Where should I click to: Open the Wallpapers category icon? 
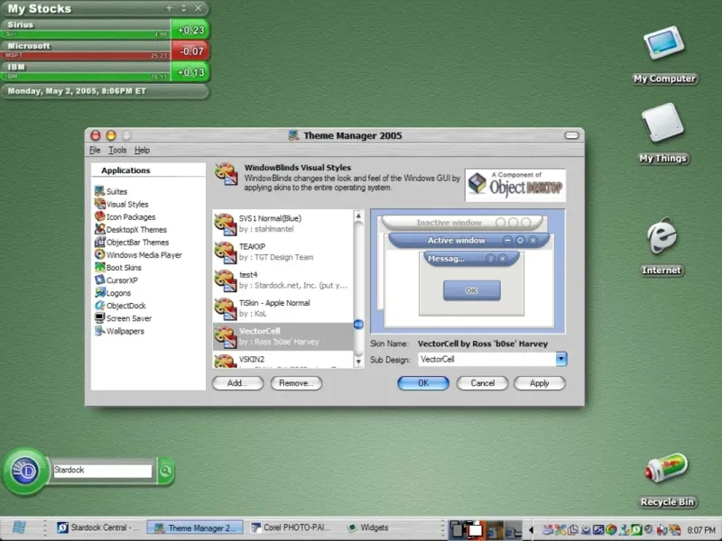tap(99, 331)
